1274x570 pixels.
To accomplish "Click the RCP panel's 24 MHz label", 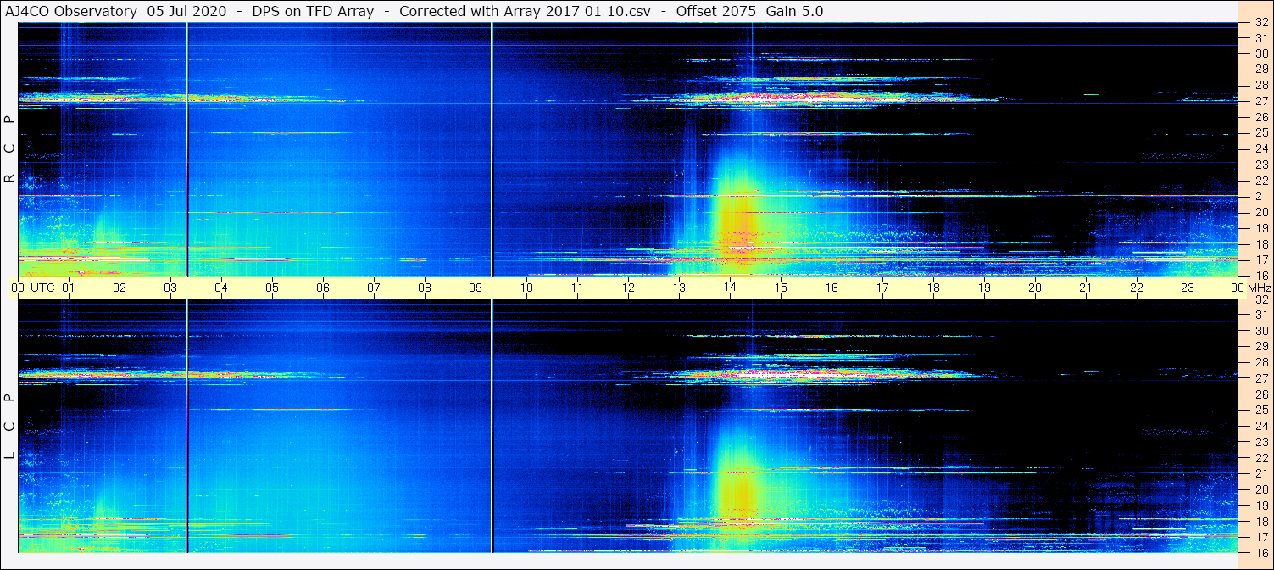I will [1260, 148].
